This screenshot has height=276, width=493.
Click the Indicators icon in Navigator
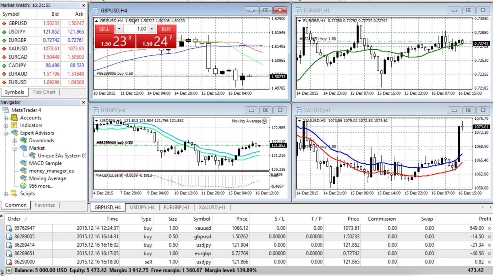(x=14, y=125)
